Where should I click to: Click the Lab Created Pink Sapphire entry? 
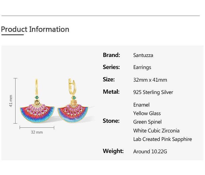(x=162, y=139)
